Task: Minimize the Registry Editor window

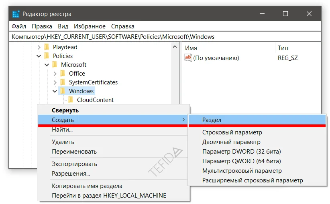Action: (262, 14)
